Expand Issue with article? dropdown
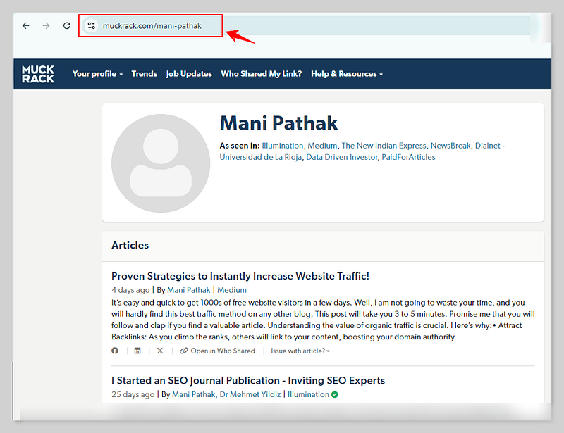The height and width of the screenshot is (433, 564). pos(300,351)
